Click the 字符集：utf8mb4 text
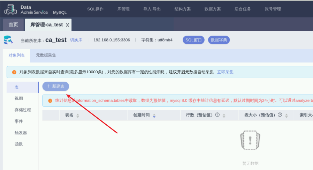 [x=157, y=40]
